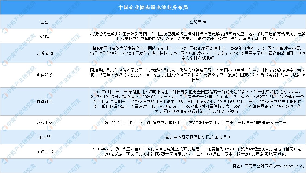The width and height of the screenshot is (306, 173).
Task: Select the "金龙羽" company cell
Action: [45, 137]
